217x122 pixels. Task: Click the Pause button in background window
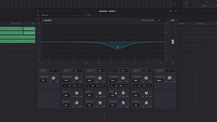[204, 6]
